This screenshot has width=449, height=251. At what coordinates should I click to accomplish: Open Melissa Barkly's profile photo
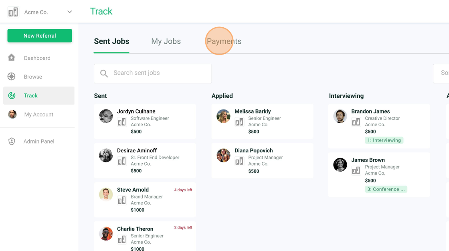click(223, 116)
